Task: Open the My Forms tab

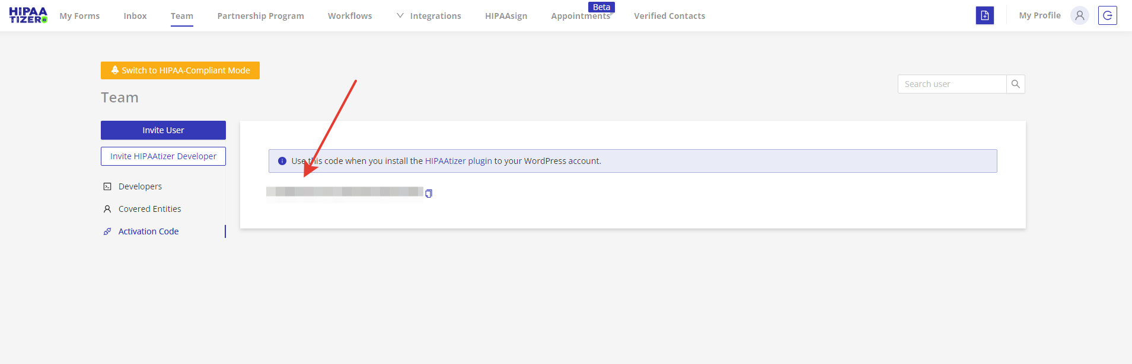Action: (79, 16)
